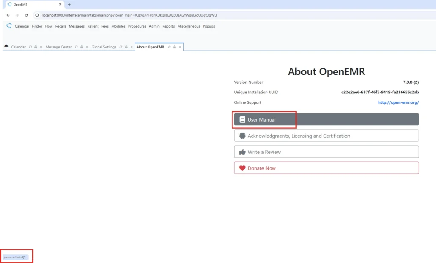Refresh the About OpenEMR tab
436x263 pixels.
click(169, 47)
